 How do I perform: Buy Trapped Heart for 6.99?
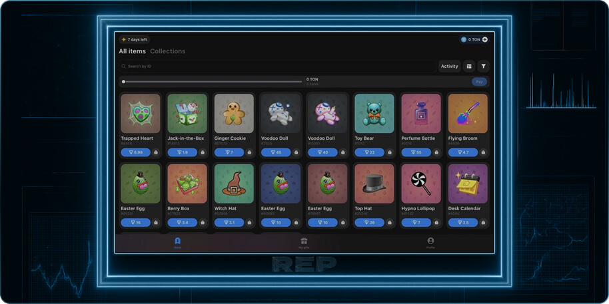135,152
